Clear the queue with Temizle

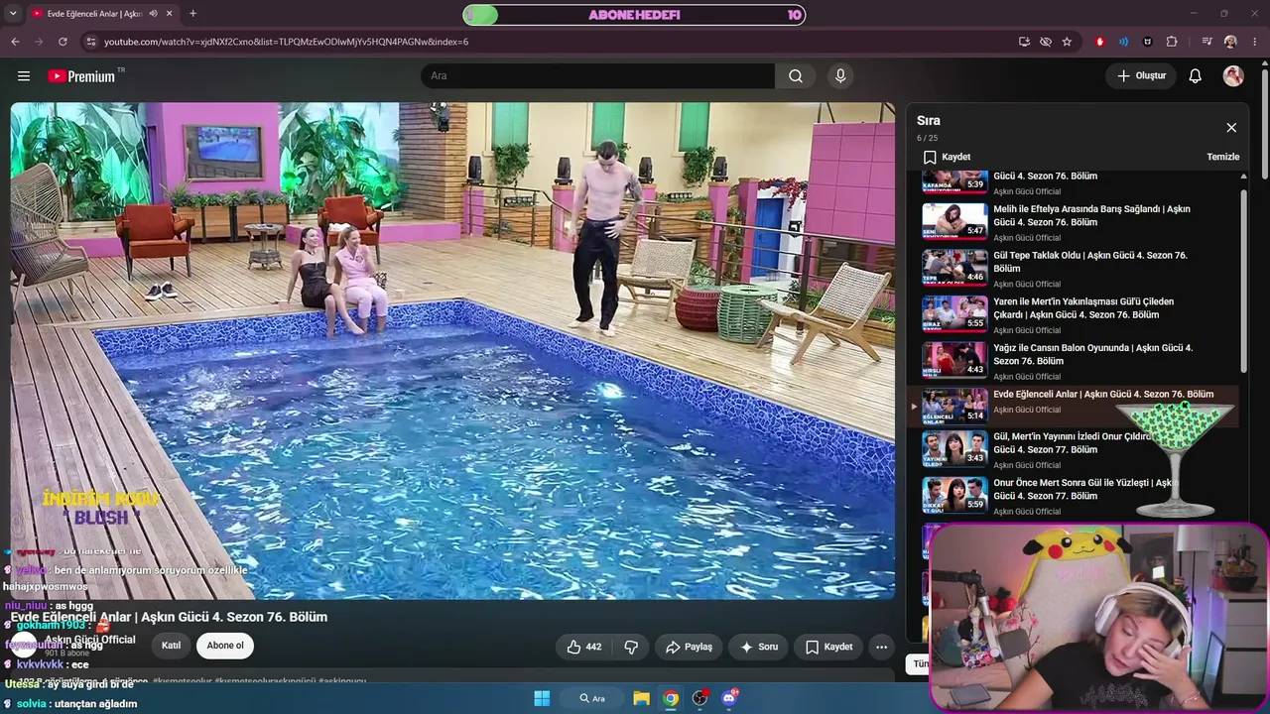(1222, 157)
